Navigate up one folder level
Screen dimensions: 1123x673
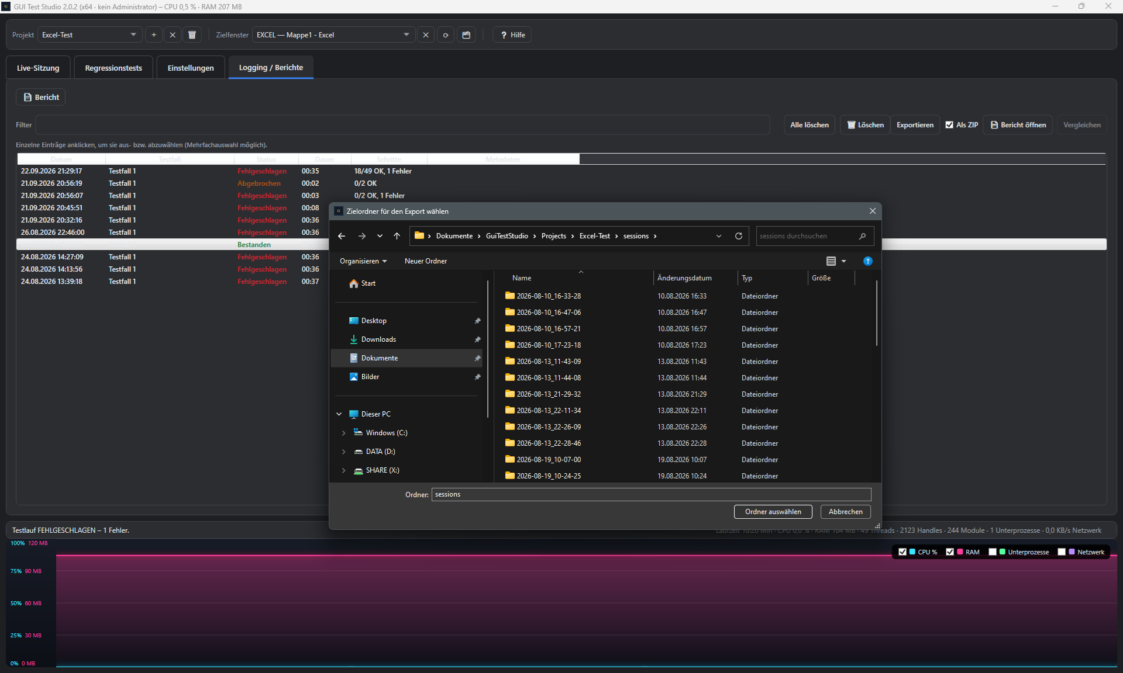coord(397,236)
